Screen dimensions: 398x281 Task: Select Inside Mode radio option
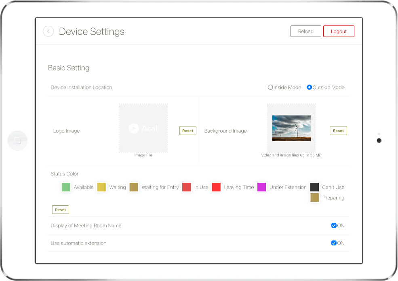click(x=270, y=87)
